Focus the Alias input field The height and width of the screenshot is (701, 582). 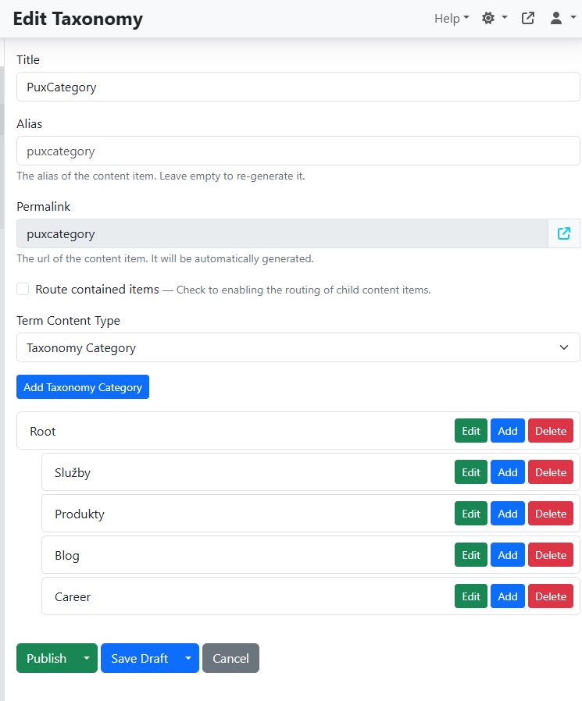coord(298,151)
